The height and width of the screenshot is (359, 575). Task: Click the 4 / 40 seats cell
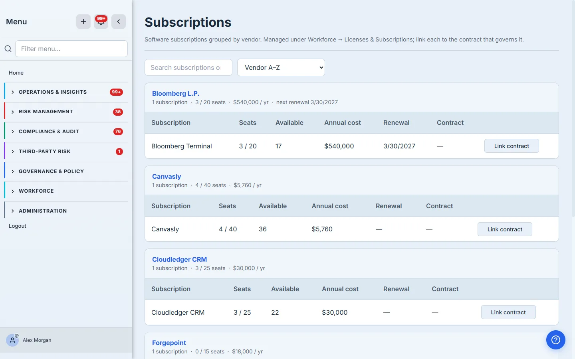(228, 229)
